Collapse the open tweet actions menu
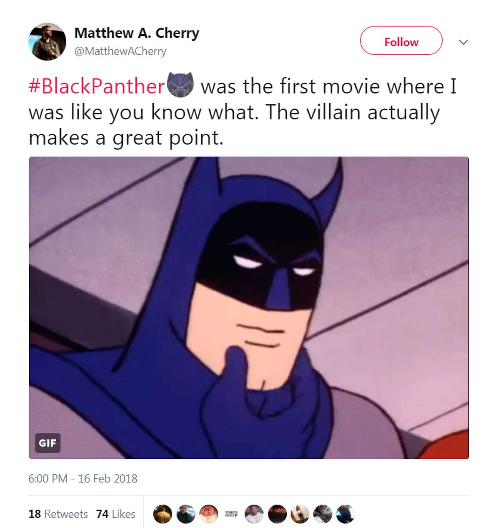 click(464, 41)
